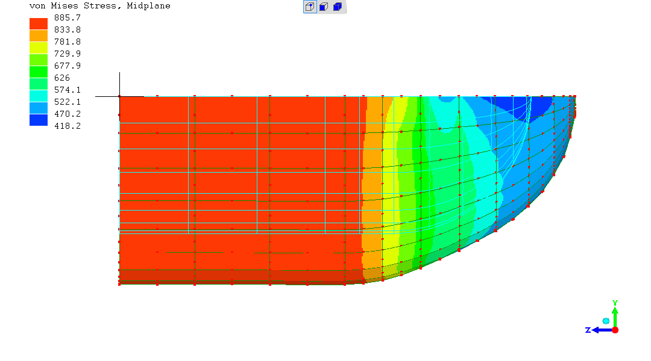
Task: Pick the cyan 574.1 legend swatch
Action: (39, 96)
